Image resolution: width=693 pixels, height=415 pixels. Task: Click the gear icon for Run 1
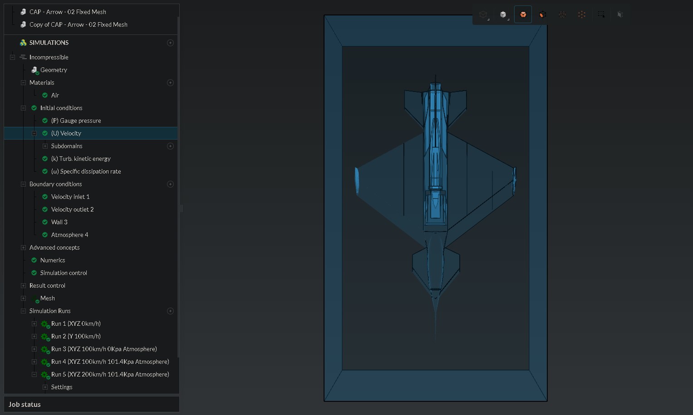point(45,324)
